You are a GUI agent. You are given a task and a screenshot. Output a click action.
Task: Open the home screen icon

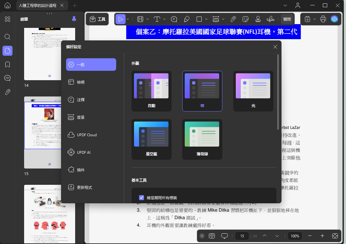pos(8,5)
